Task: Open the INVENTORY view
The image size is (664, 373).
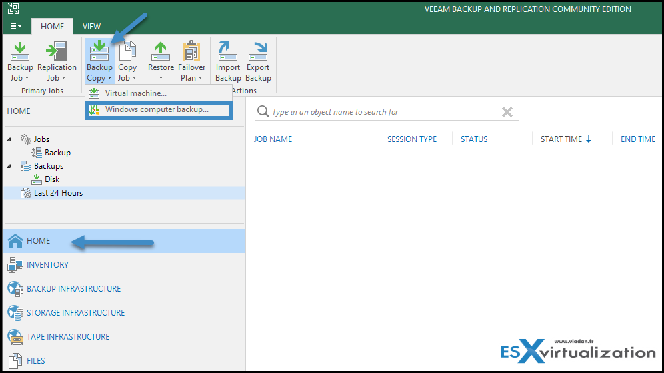Action: coord(124,265)
